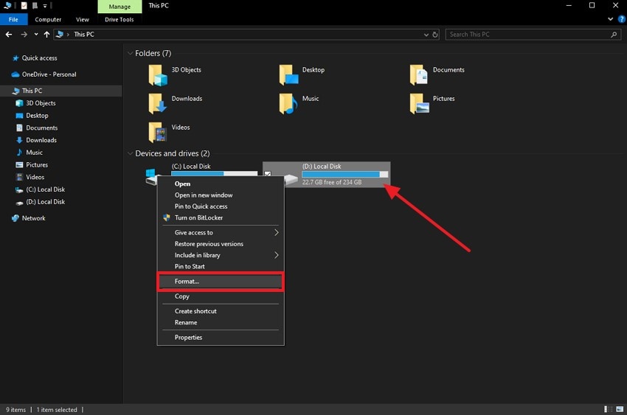Select This PC in the navigation pane
Viewport: 627px width, 415px height.
coord(60,91)
